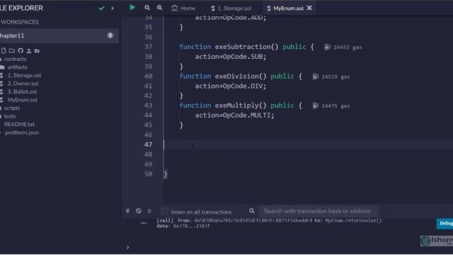453x255 pixels.
Task: Click the exeSubtraction function name
Action: (243, 47)
